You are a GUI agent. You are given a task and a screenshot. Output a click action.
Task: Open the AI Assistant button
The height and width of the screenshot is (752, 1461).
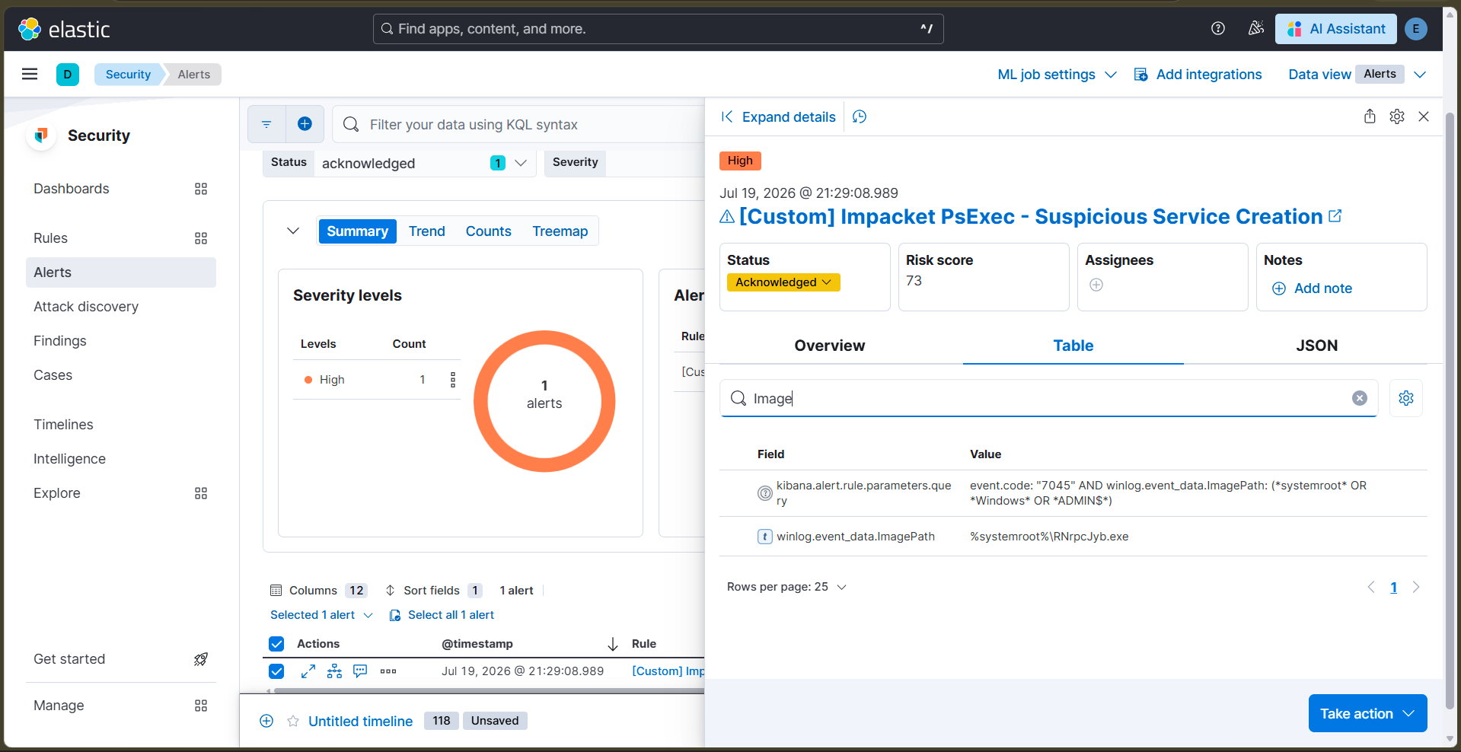click(1336, 29)
